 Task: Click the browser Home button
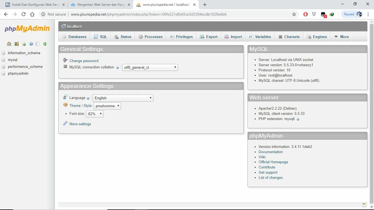tap(32, 14)
